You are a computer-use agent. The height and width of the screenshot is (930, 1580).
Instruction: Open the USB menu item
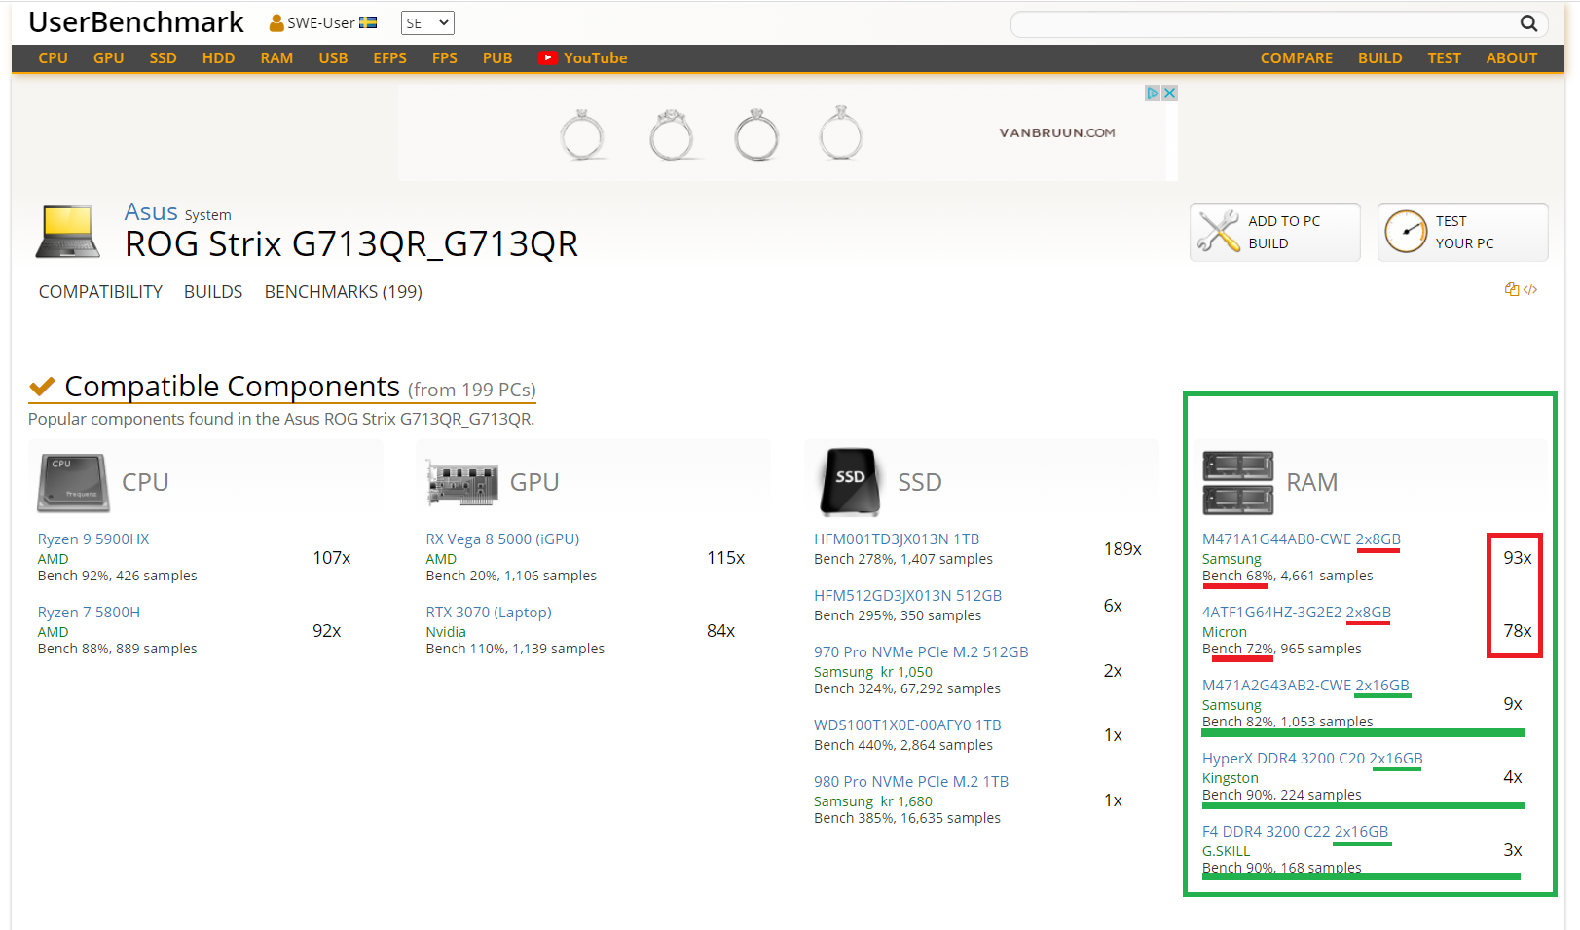coord(334,58)
